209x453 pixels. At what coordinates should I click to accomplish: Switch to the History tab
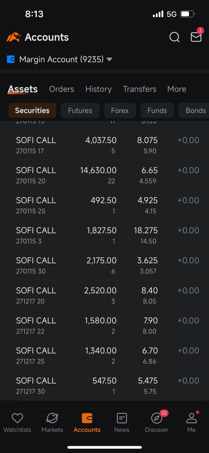[99, 89]
